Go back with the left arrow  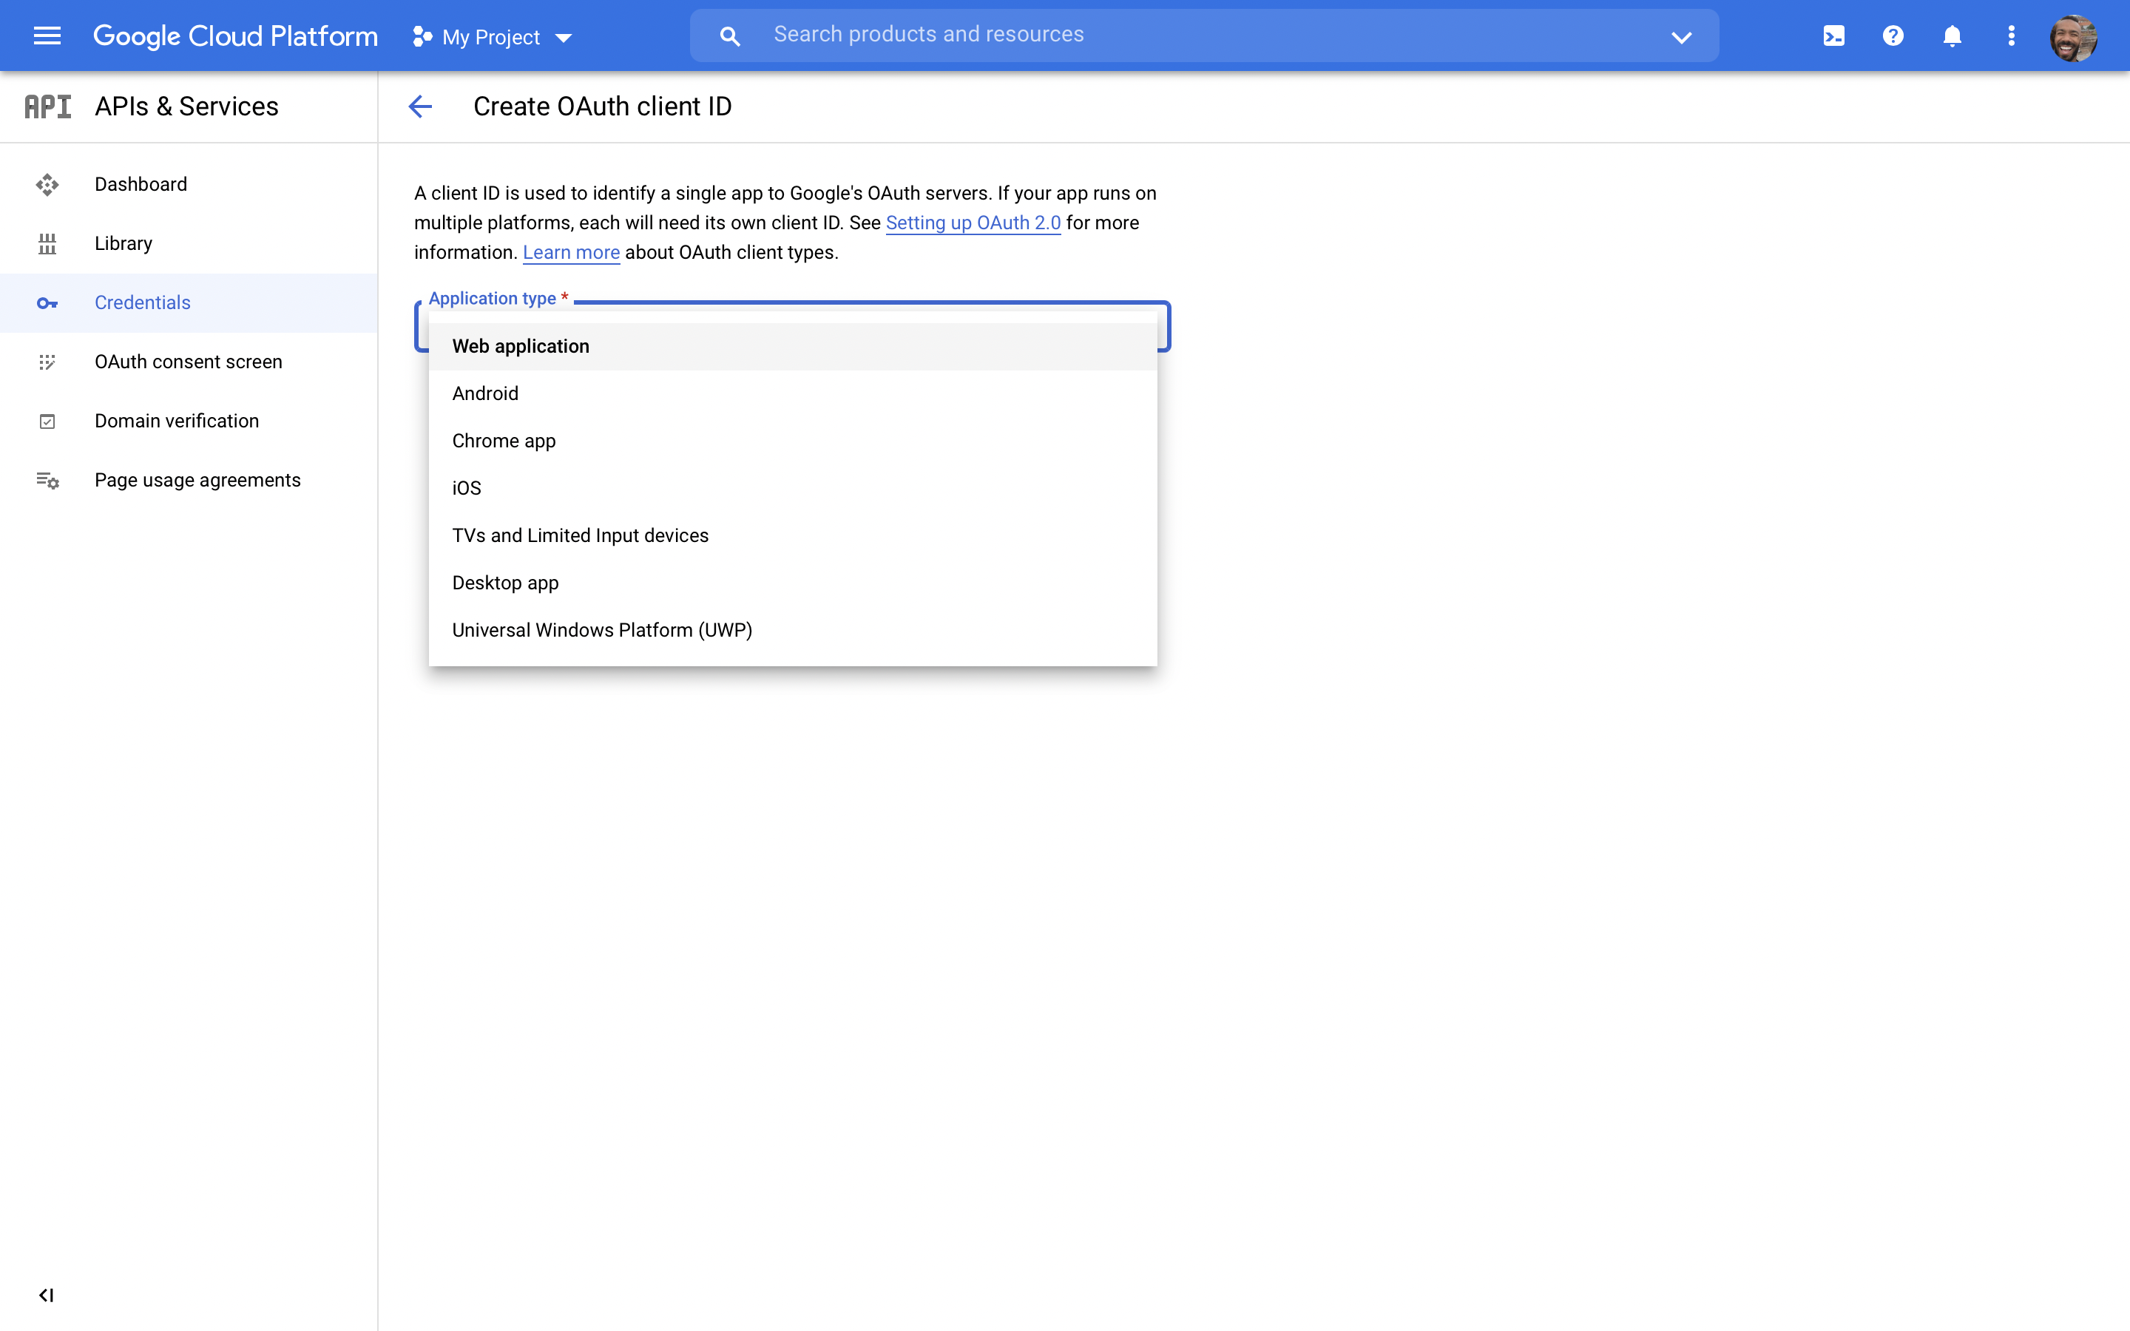421,106
